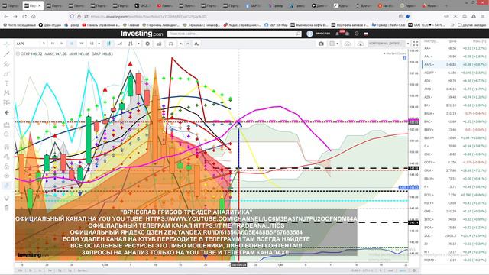Open the candlestick chart style selector
Screen dimensions: 489x275
coord(108,44)
